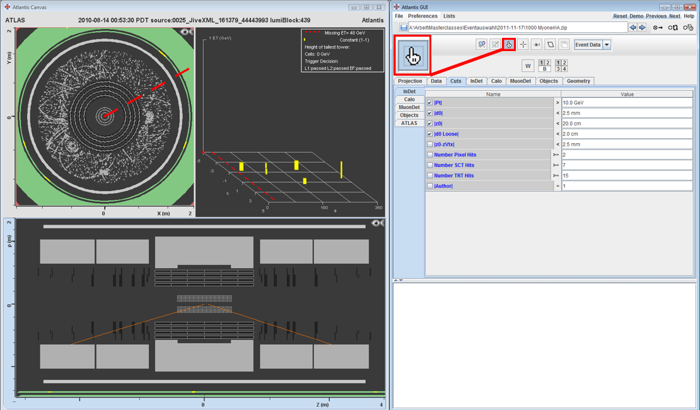Select the crosshair Synchro Cursors tool

[523, 45]
